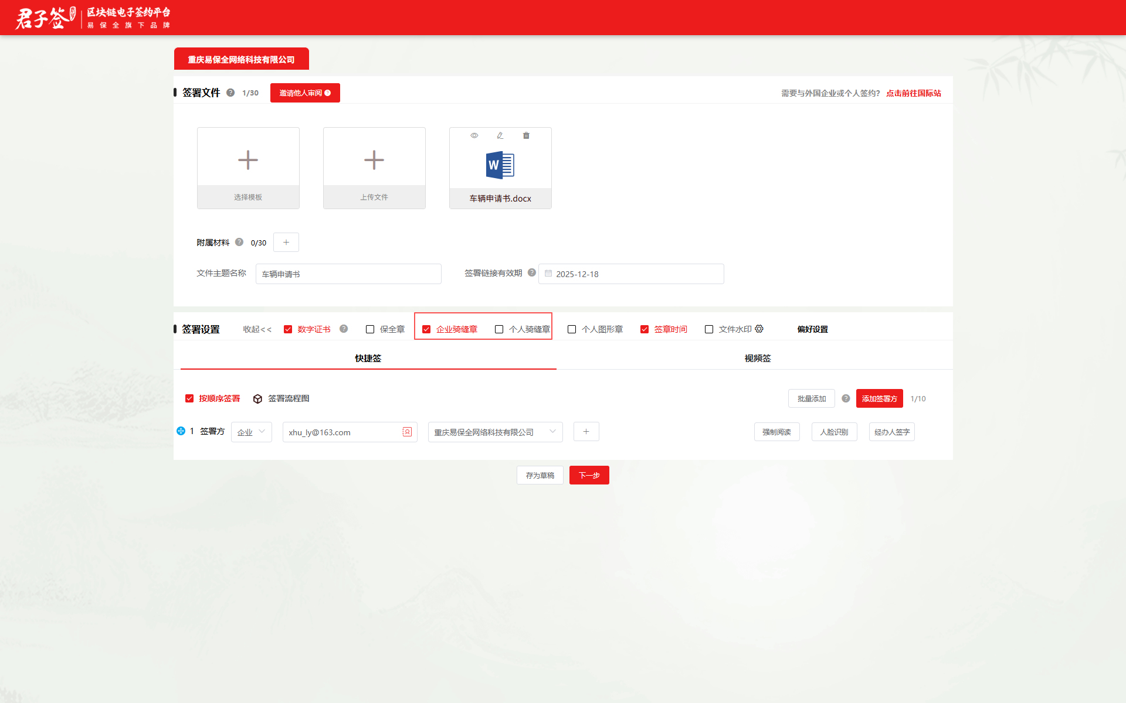Viewport: 1126px width, 703px height.
Task: Expand the 企业 signer type dropdown
Action: click(251, 432)
